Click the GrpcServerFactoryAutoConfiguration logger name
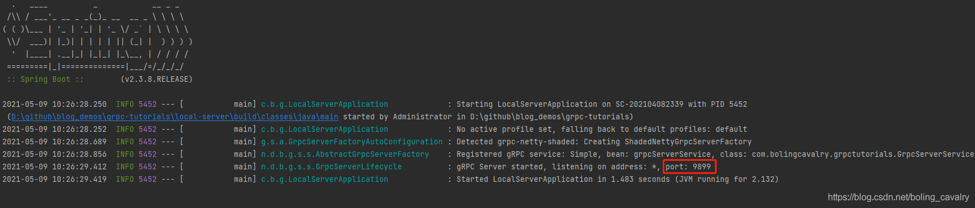The image size is (975, 208). click(x=351, y=142)
